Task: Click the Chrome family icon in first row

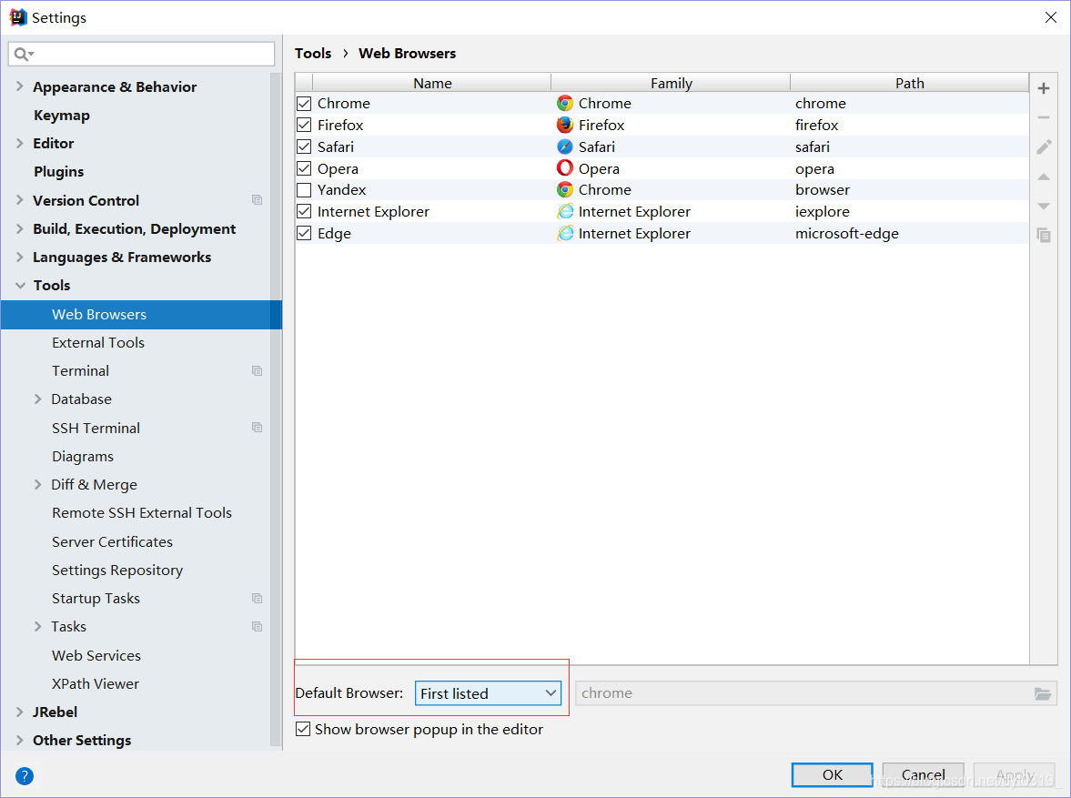Action: 565,103
